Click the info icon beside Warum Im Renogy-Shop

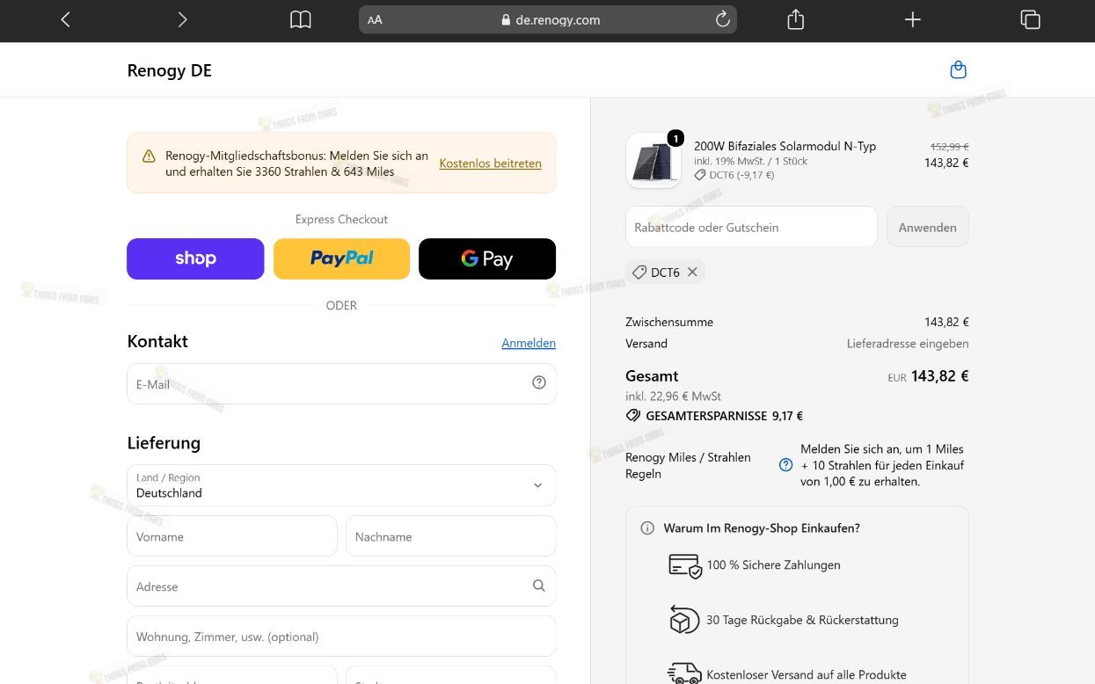coord(647,528)
